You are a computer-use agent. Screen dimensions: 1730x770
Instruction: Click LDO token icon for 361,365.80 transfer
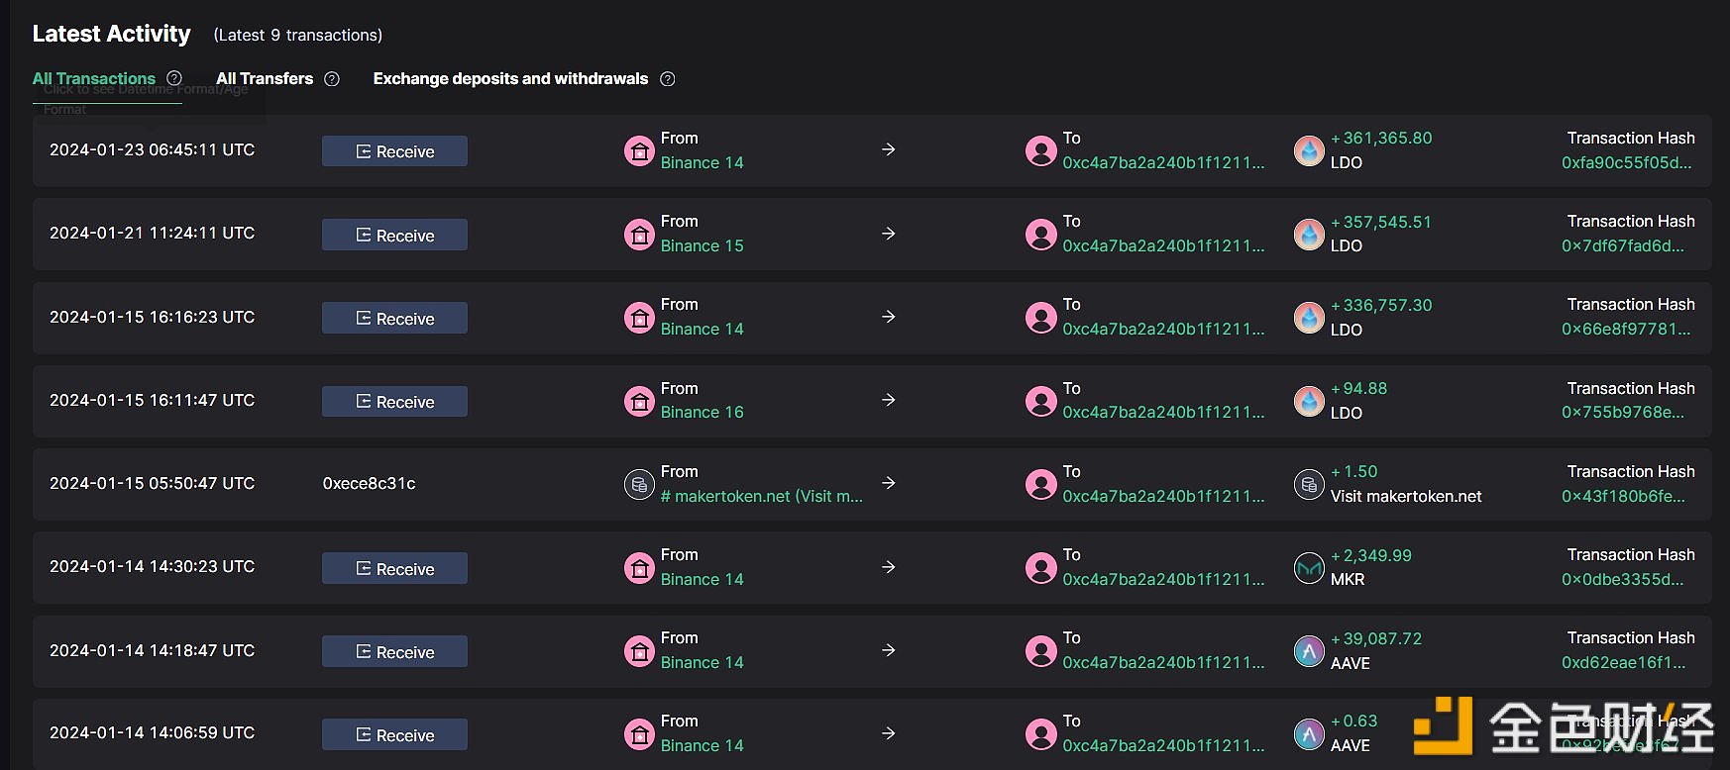pyautogui.click(x=1309, y=150)
